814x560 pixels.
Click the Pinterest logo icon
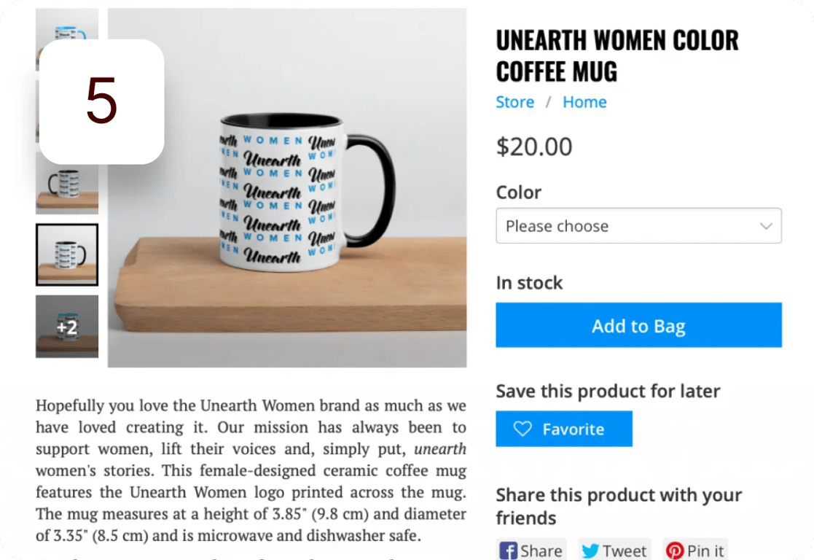click(x=675, y=551)
